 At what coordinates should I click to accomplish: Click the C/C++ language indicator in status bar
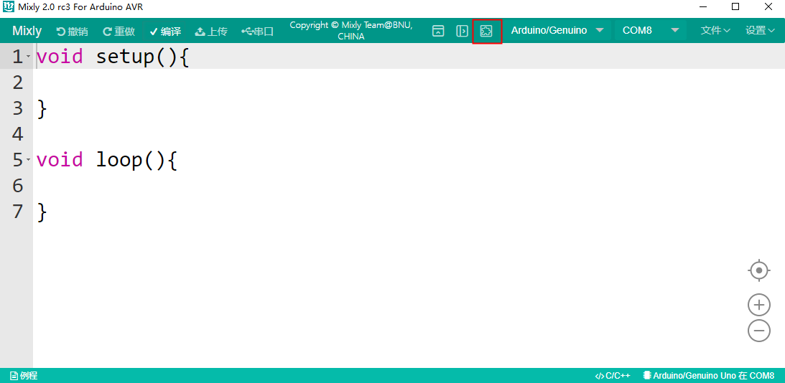pyautogui.click(x=613, y=376)
